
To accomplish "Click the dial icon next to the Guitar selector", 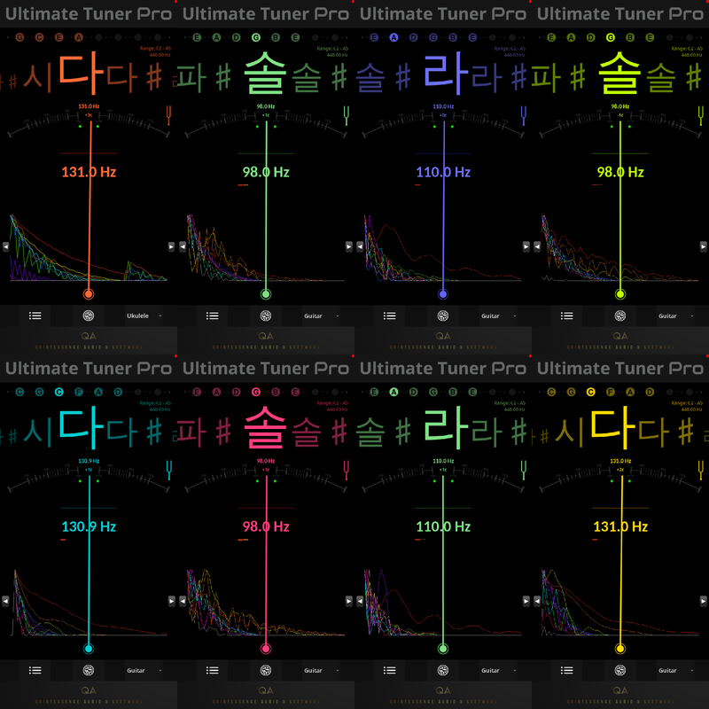I will tap(264, 315).
